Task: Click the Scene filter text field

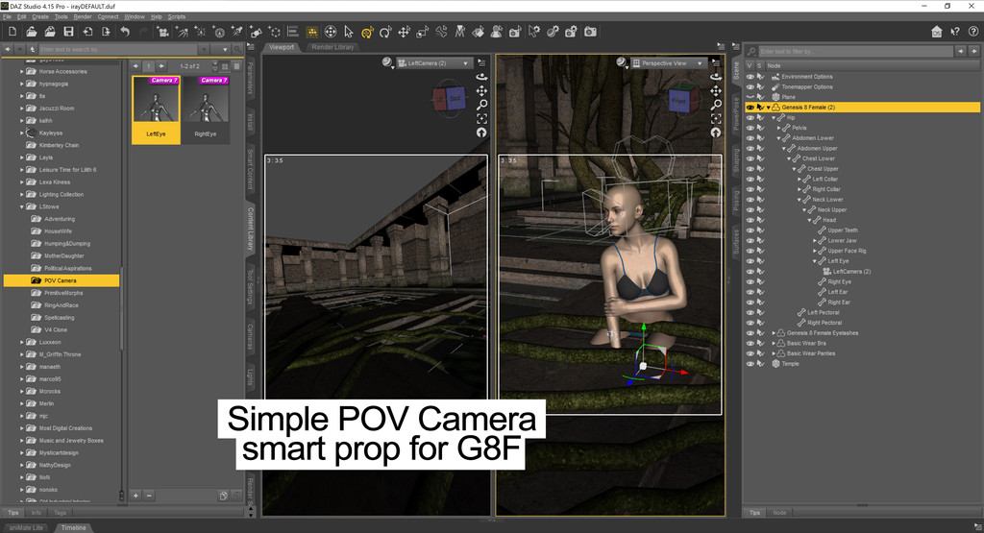Action: (x=855, y=52)
